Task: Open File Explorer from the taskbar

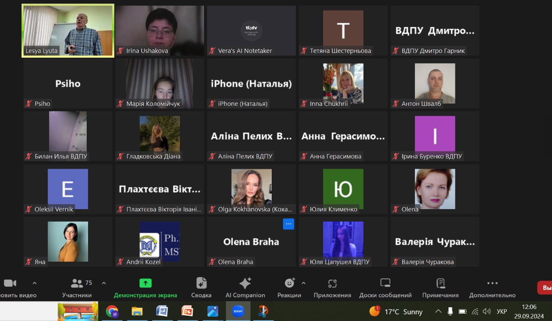Action: 137,311
